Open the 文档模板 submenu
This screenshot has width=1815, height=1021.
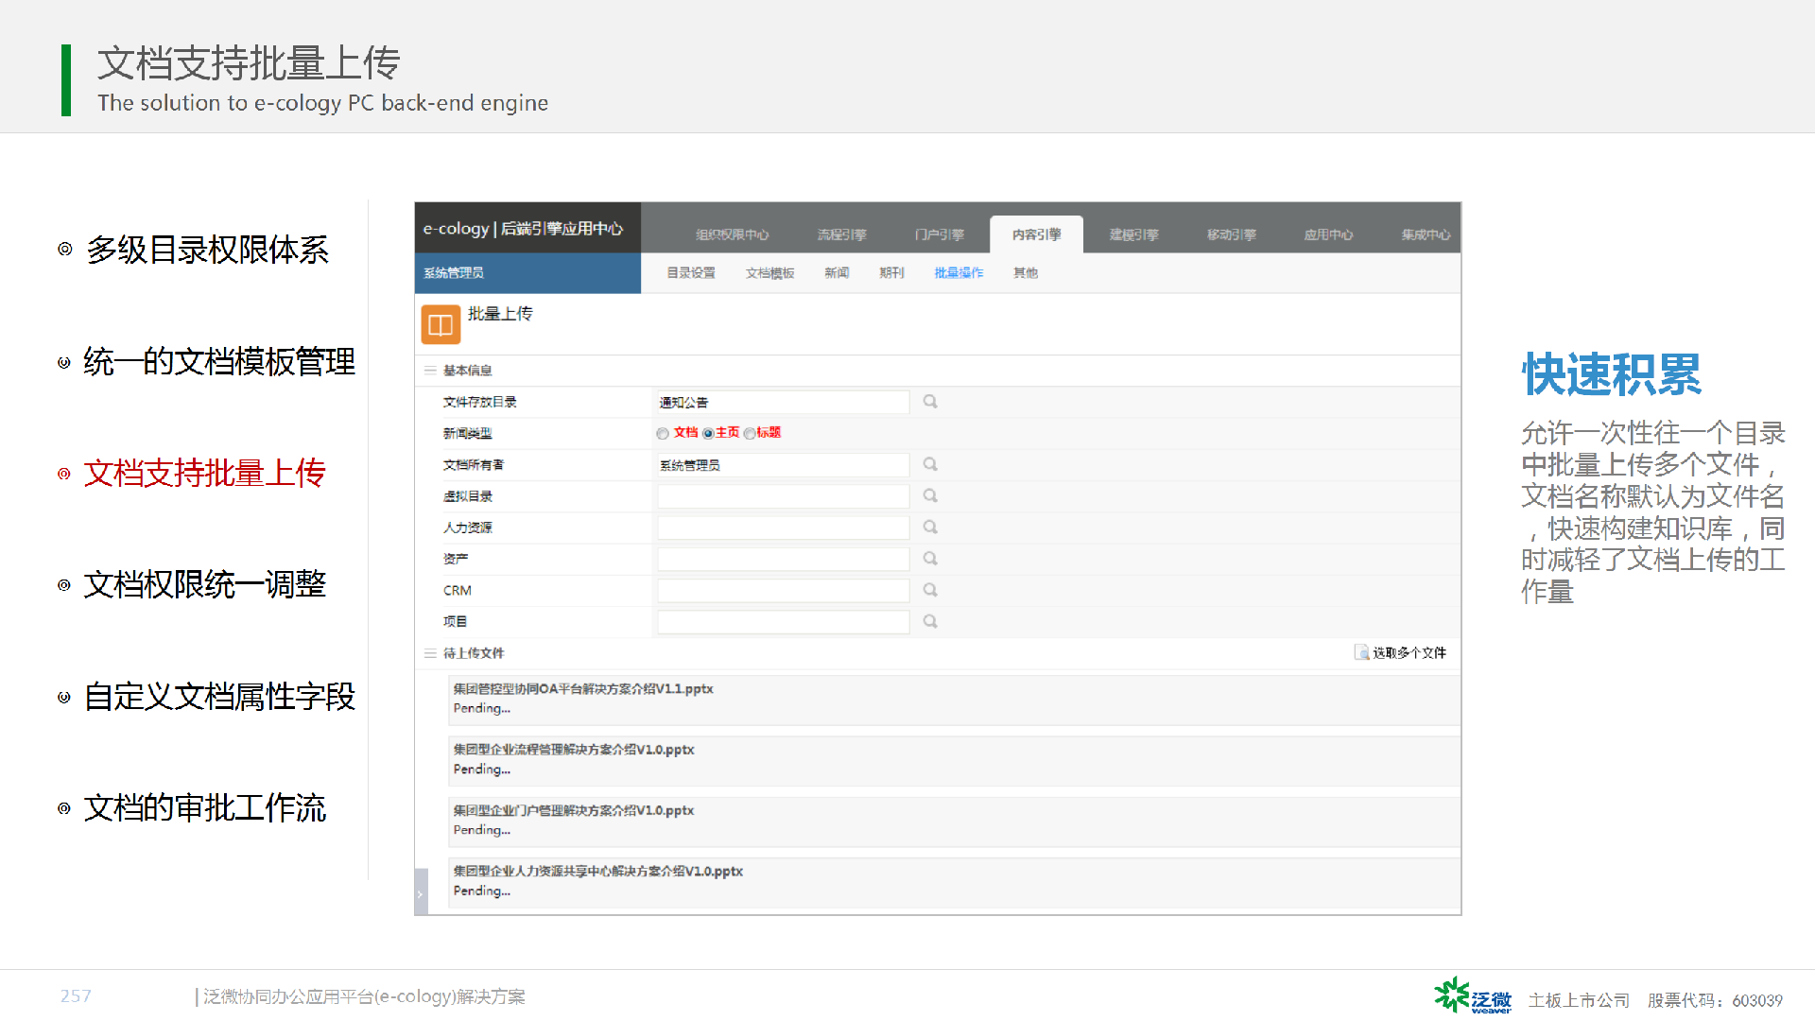(769, 273)
